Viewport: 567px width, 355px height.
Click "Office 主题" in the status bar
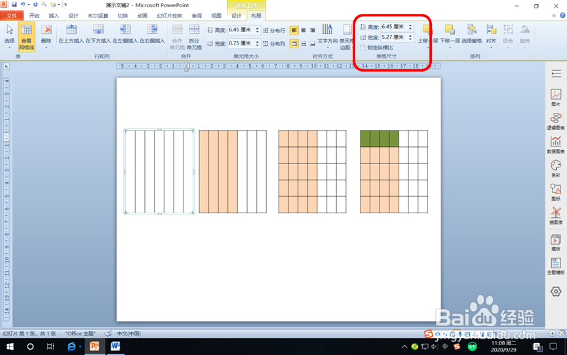click(x=80, y=333)
